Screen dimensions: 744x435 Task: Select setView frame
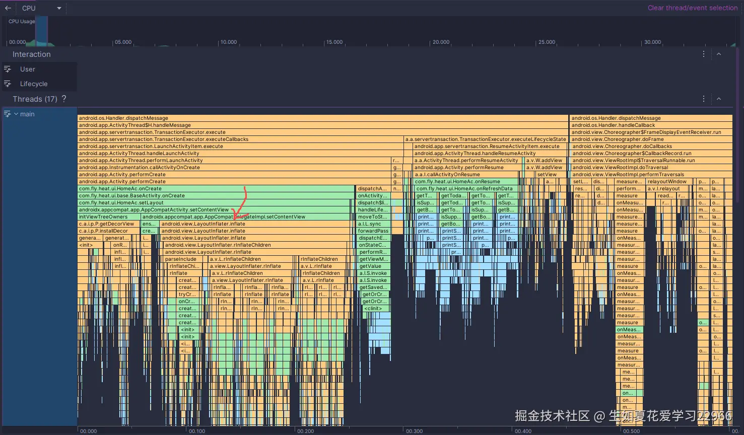[547, 174]
